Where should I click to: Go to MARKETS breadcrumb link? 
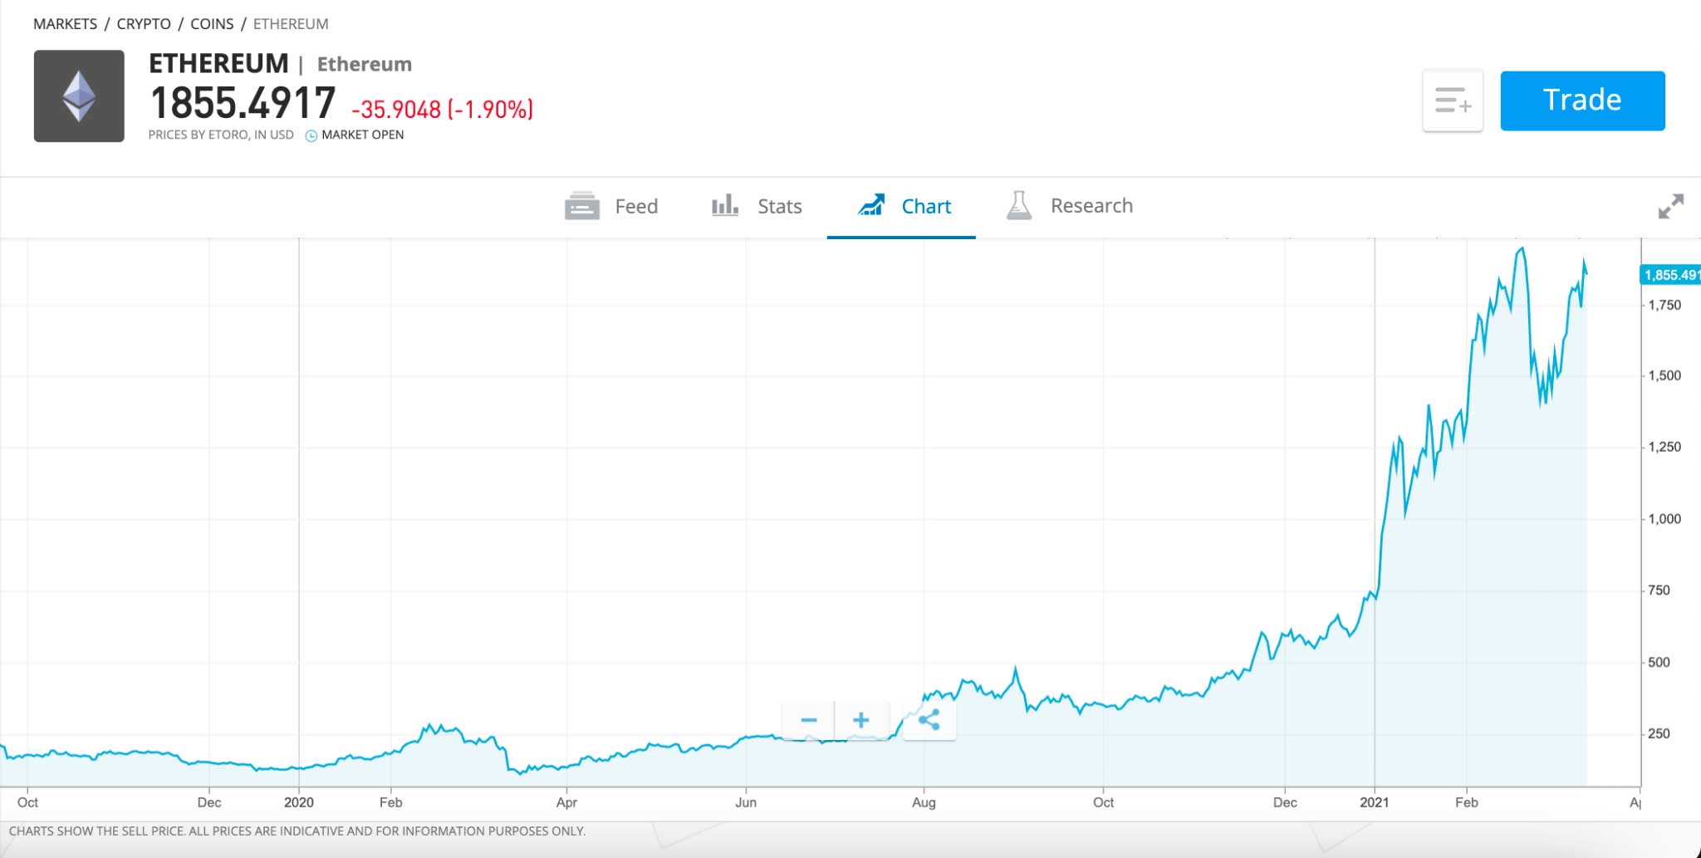click(65, 24)
